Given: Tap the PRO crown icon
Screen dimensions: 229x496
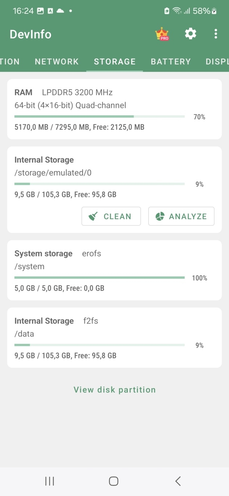Looking at the screenshot, I should [162, 34].
